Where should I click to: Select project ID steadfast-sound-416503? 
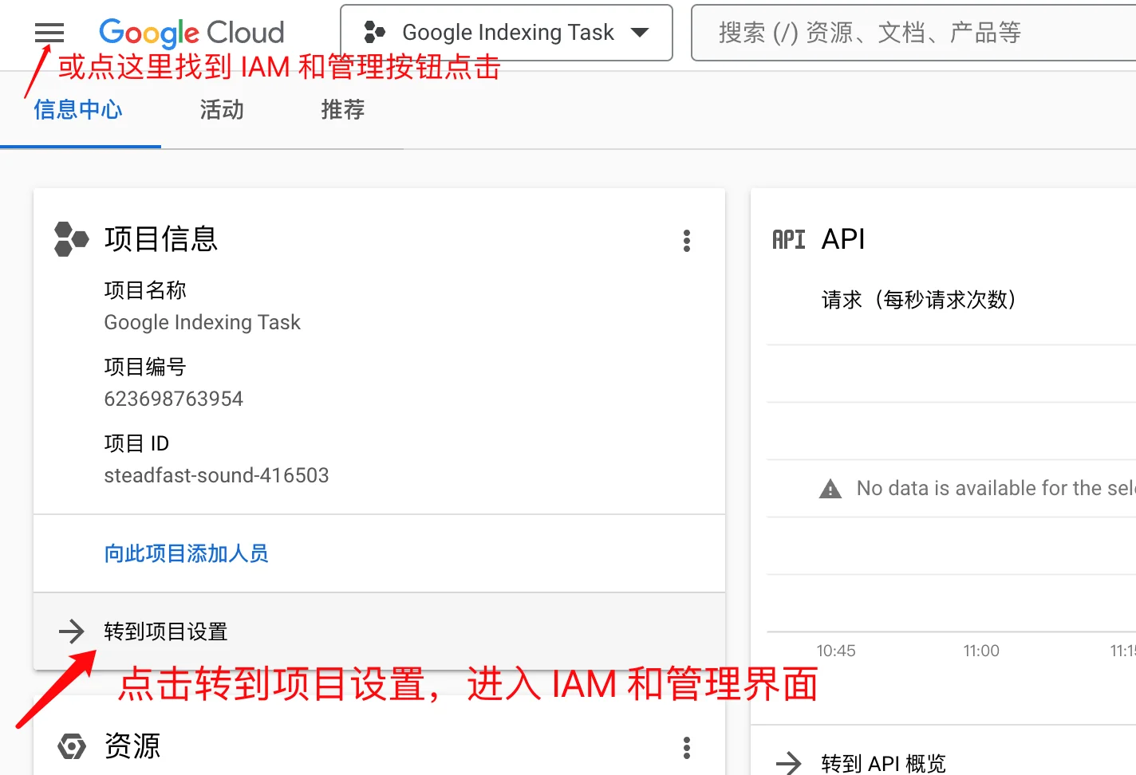pyautogui.click(x=217, y=475)
